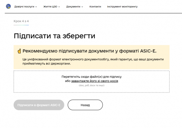Click the round site logo icon
The width and height of the screenshot is (182, 128).
(x=8, y=6)
